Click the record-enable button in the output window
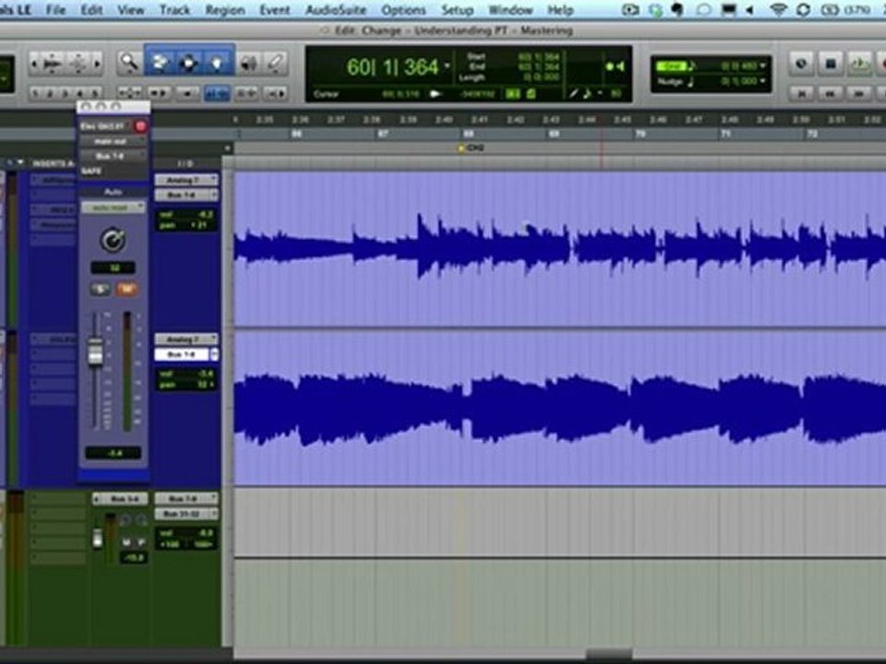This screenshot has height=664, width=886. point(140,126)
